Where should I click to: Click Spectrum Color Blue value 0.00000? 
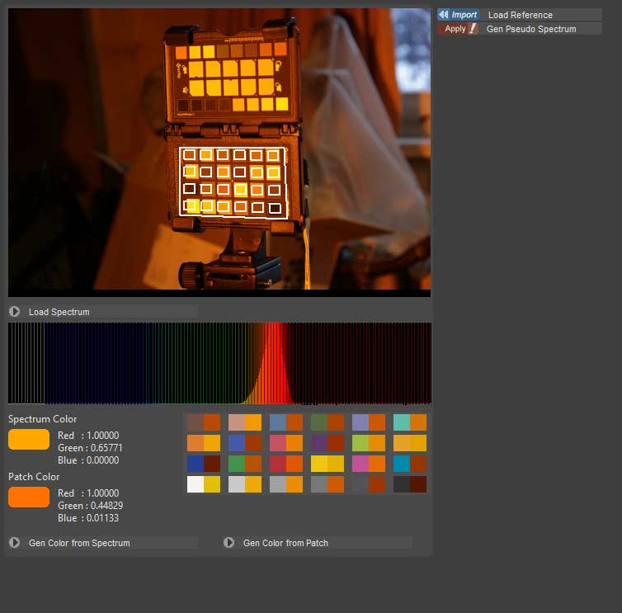[x=103, y=460]
